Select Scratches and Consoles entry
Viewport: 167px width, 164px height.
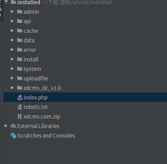tap(46, 135)
